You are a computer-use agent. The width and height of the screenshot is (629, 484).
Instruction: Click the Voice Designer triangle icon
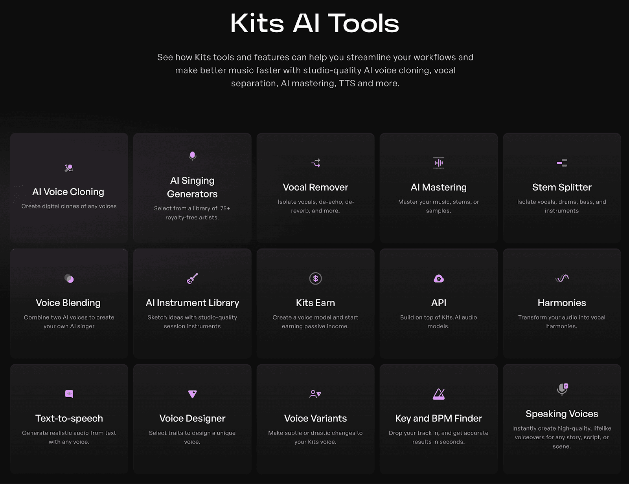(x=192, y=394)
